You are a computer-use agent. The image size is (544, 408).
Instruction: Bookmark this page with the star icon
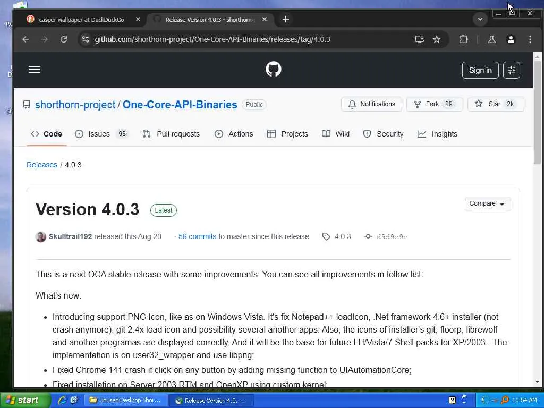[437, 39]
